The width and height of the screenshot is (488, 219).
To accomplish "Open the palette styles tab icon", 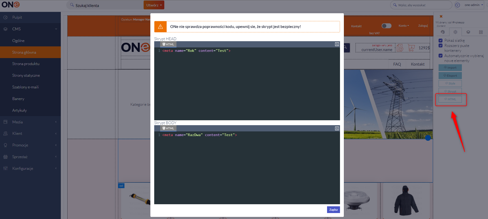I will coord(443,32).
